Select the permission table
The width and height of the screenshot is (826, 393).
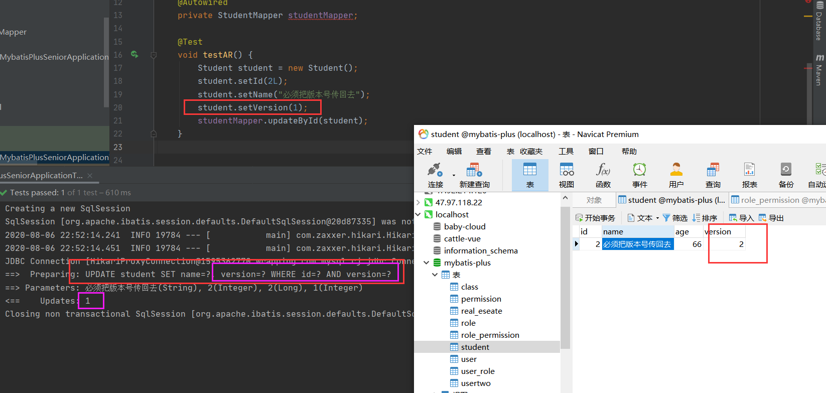click(x=481, y=299)
